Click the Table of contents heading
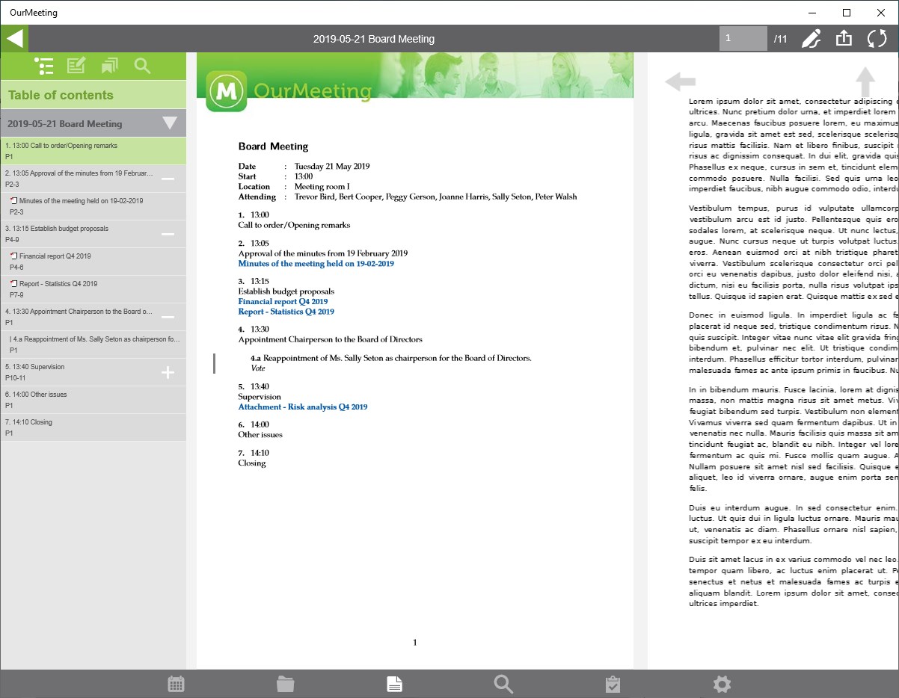899x698 pixels. [x=61, y=95]
